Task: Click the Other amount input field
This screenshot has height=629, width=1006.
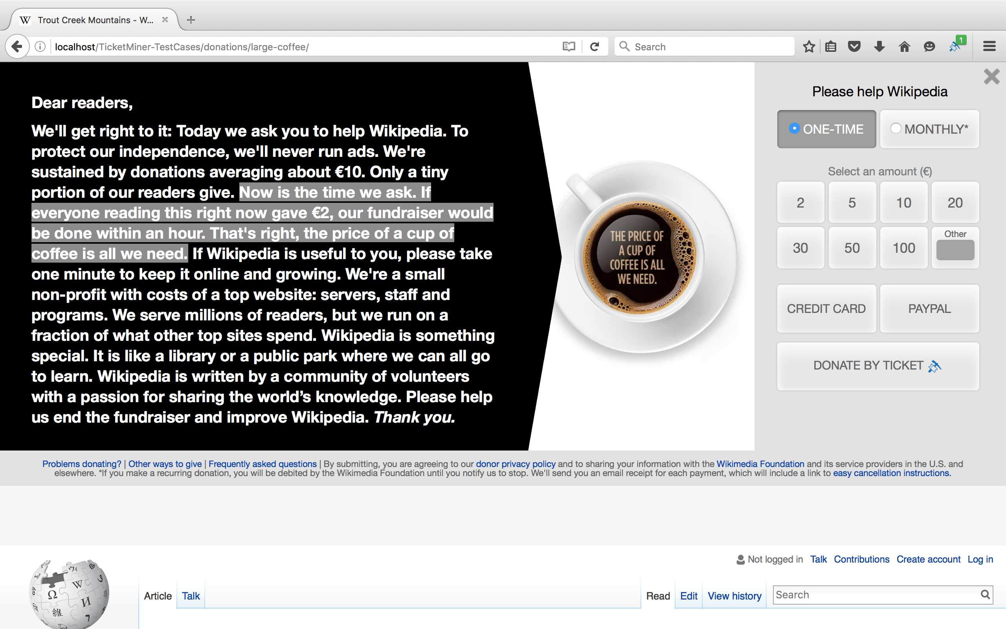Action: [x=955, y=250]
